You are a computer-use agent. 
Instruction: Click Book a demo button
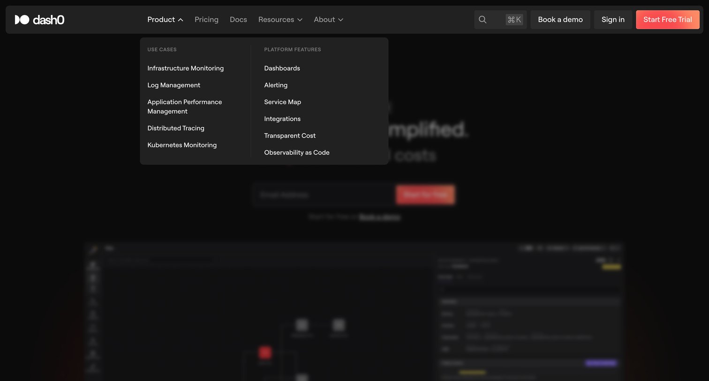[560, 20]
